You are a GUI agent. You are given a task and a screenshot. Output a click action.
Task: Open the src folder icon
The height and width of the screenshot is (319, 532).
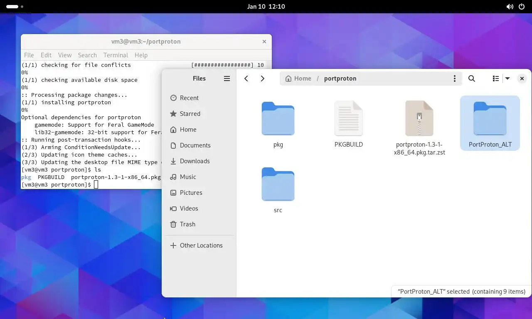coord(278,184)
